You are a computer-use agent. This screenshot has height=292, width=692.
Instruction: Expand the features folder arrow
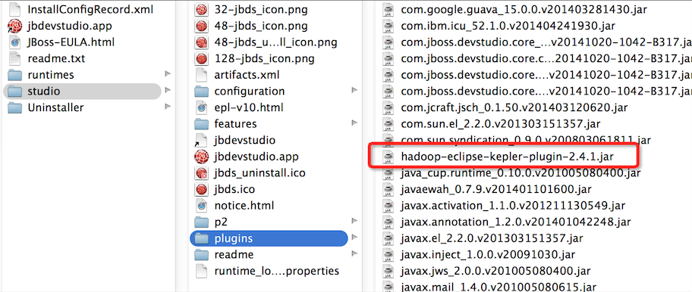coord(354,123)
